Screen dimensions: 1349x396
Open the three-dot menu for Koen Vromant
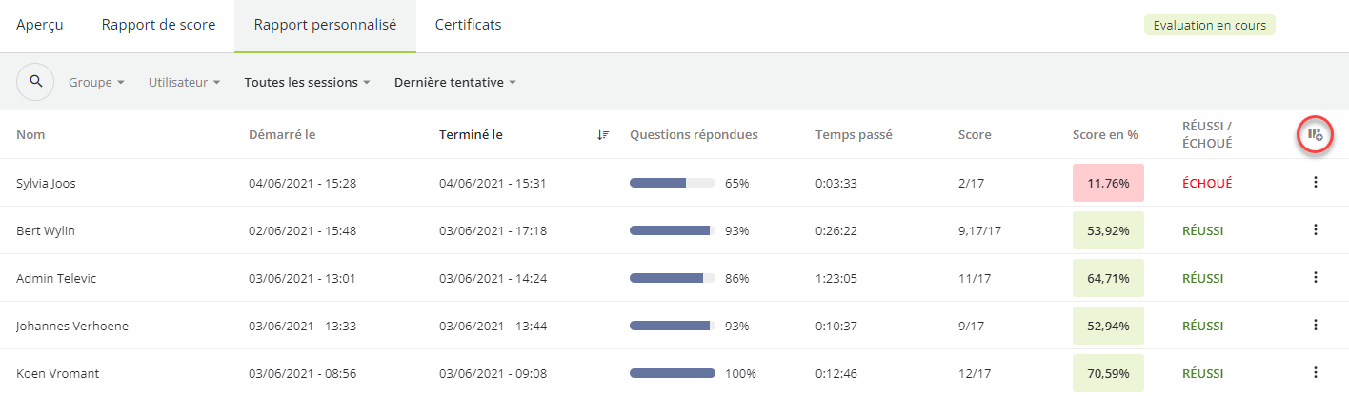pyautogui.click(x=1316, y=372)
